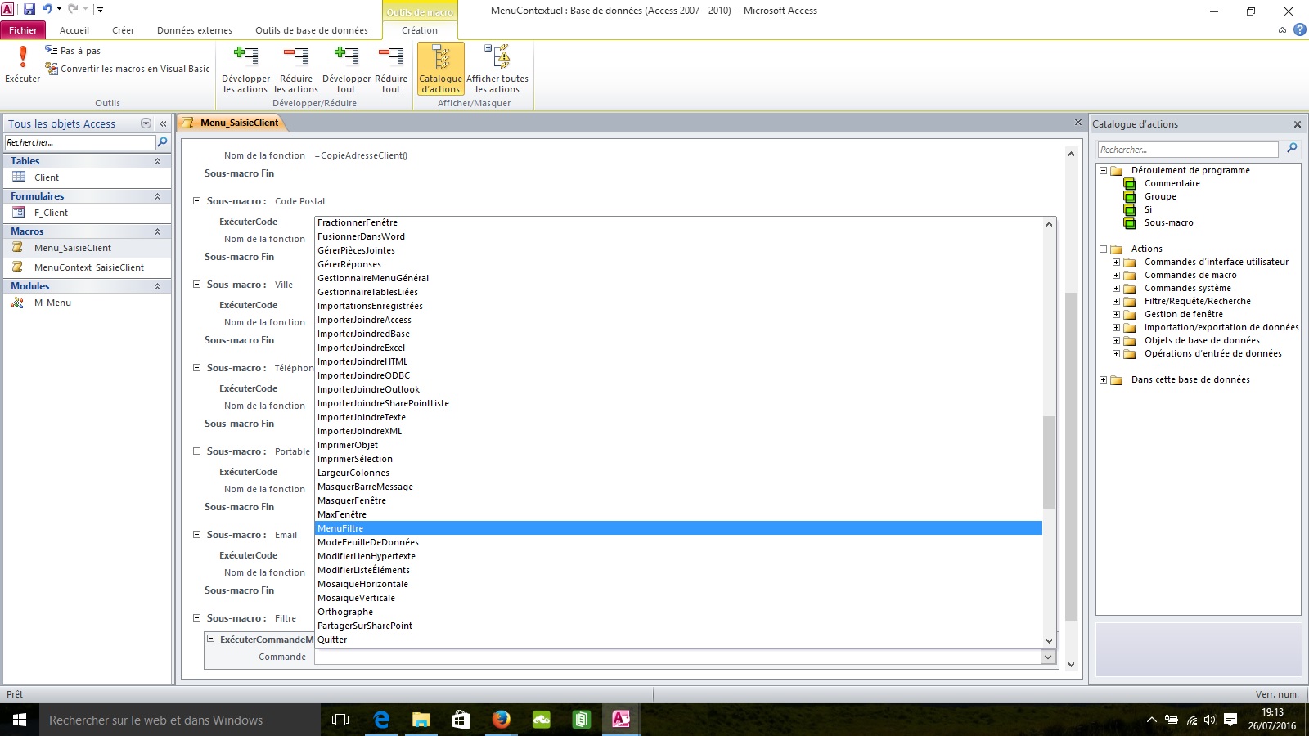Select Si in action catalogue
The width and height of the screenshot is (1309, 736).
click(1148, 209)
